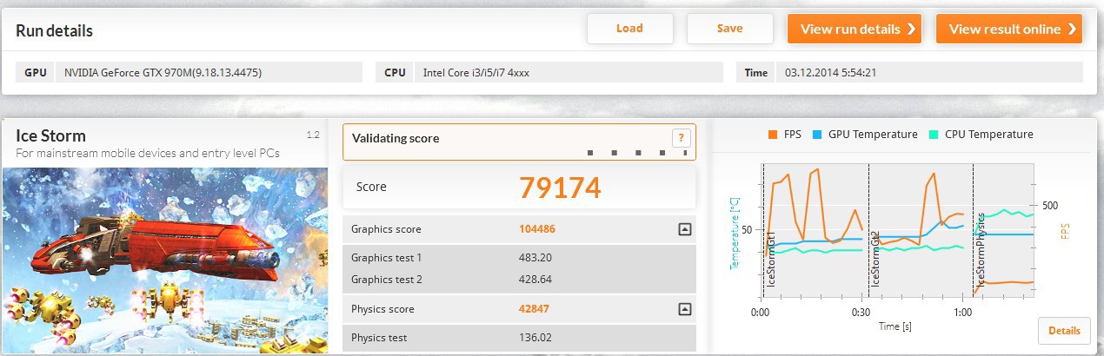Click the overall score 79174

click(560, 187)
